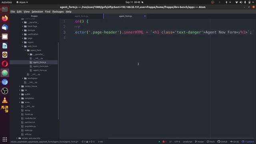256x144 pixels.
Task: Expand the estate_house folder
Action: [x=28, y=86]
